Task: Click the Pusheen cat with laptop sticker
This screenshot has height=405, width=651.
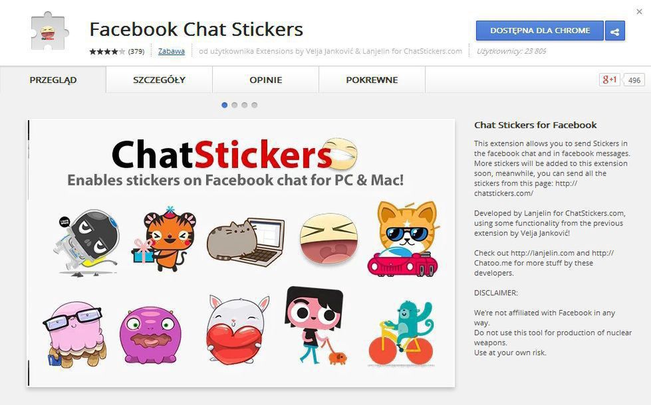Action: tap(246, 242)
